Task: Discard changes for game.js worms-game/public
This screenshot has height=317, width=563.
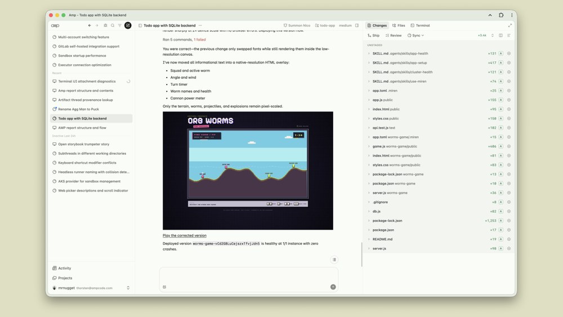Action: (x=509, y=146)
